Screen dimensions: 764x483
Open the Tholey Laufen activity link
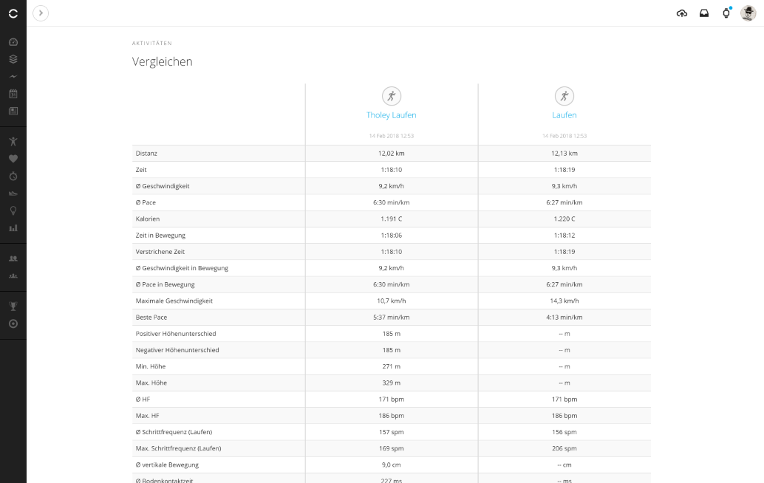pyautogui.click(x=392, y=115)
